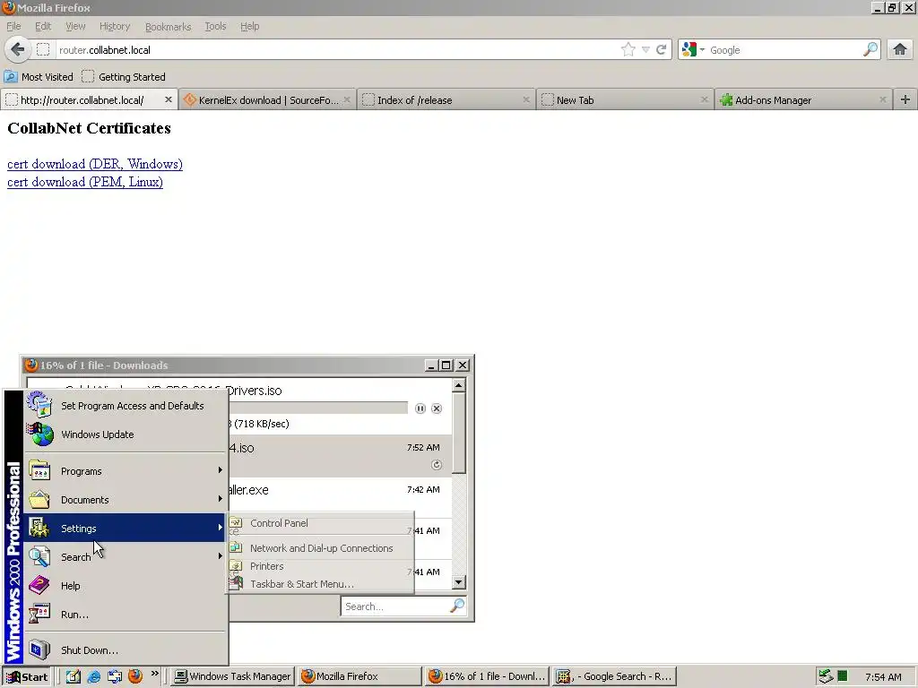This screenshot has height=688, width=918.
Task: Open the Tools menu
Action: (x=215, y=26)
